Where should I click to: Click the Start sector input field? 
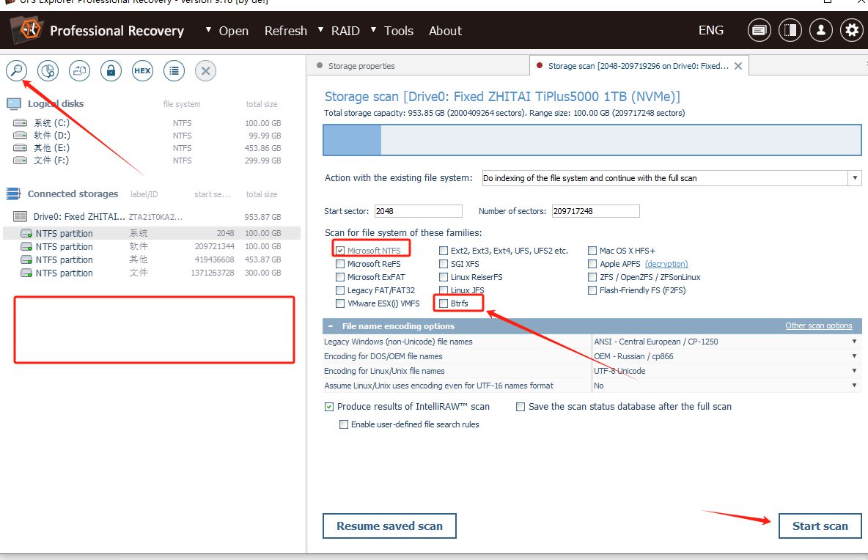418,211
